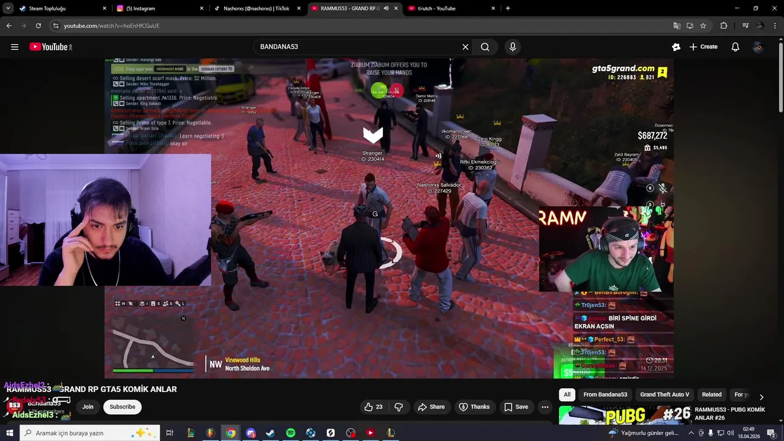Open Chrome profile avatar
Screen dimensions: 784x441
click(760, 26)
